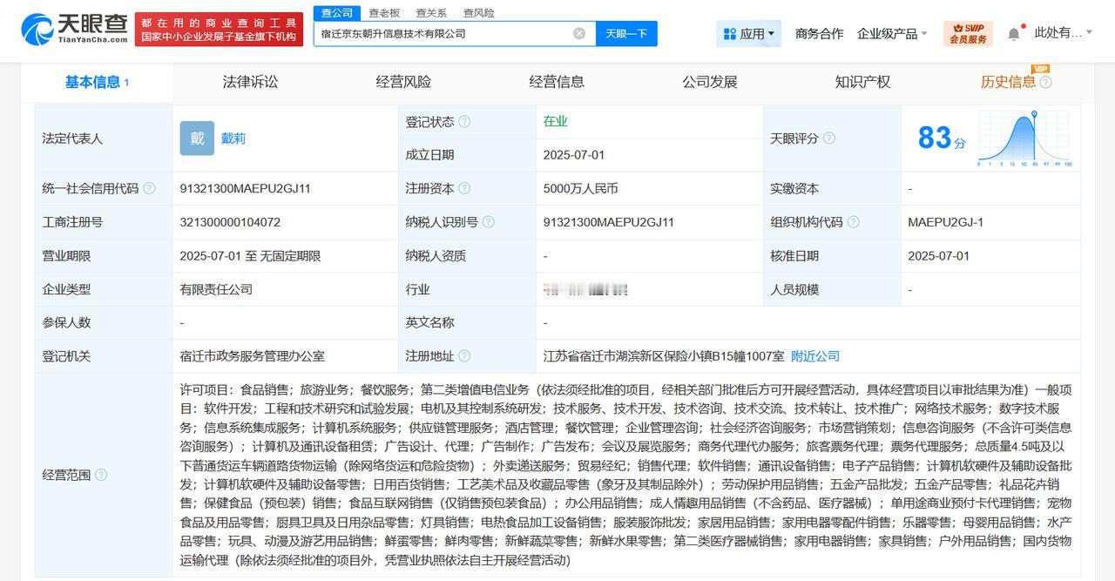1115x581 pixels.
Task: Switch to the 经营风险 tab
Action: (x=403, y=82)
